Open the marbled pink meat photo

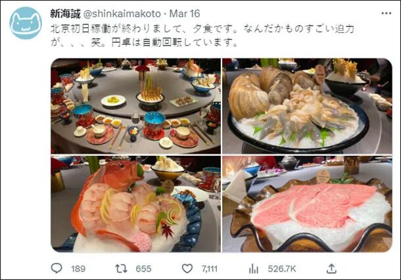307,204
